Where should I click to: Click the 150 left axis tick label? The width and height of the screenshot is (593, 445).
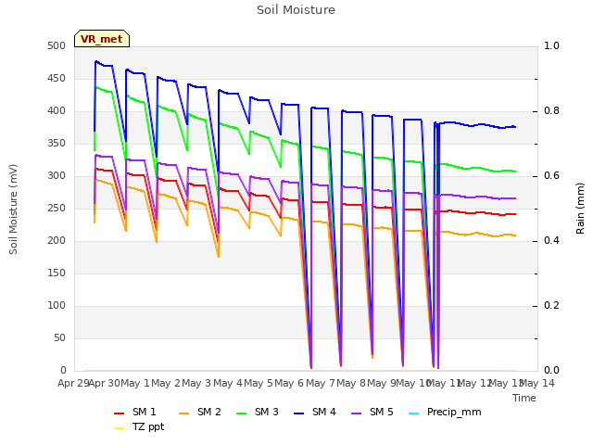(57, 273)
